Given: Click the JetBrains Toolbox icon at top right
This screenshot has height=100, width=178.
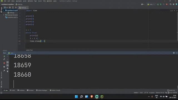Looking at the screenshot, I should (x=177, y=4).
